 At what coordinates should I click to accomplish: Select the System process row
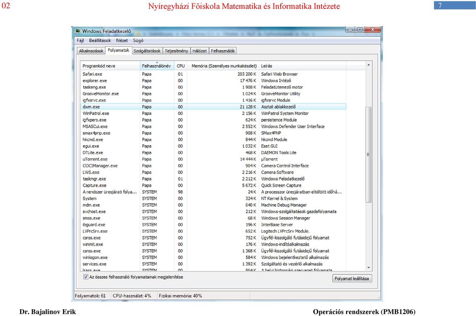pos(213,199)
